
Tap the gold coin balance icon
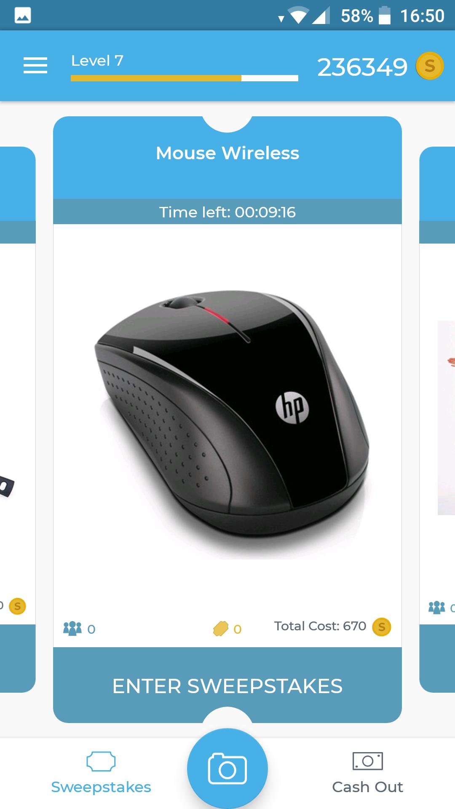(x=429, y=66)
